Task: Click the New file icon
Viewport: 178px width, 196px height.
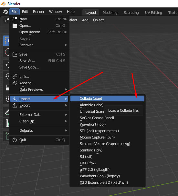Action: [x=15, y=19]
